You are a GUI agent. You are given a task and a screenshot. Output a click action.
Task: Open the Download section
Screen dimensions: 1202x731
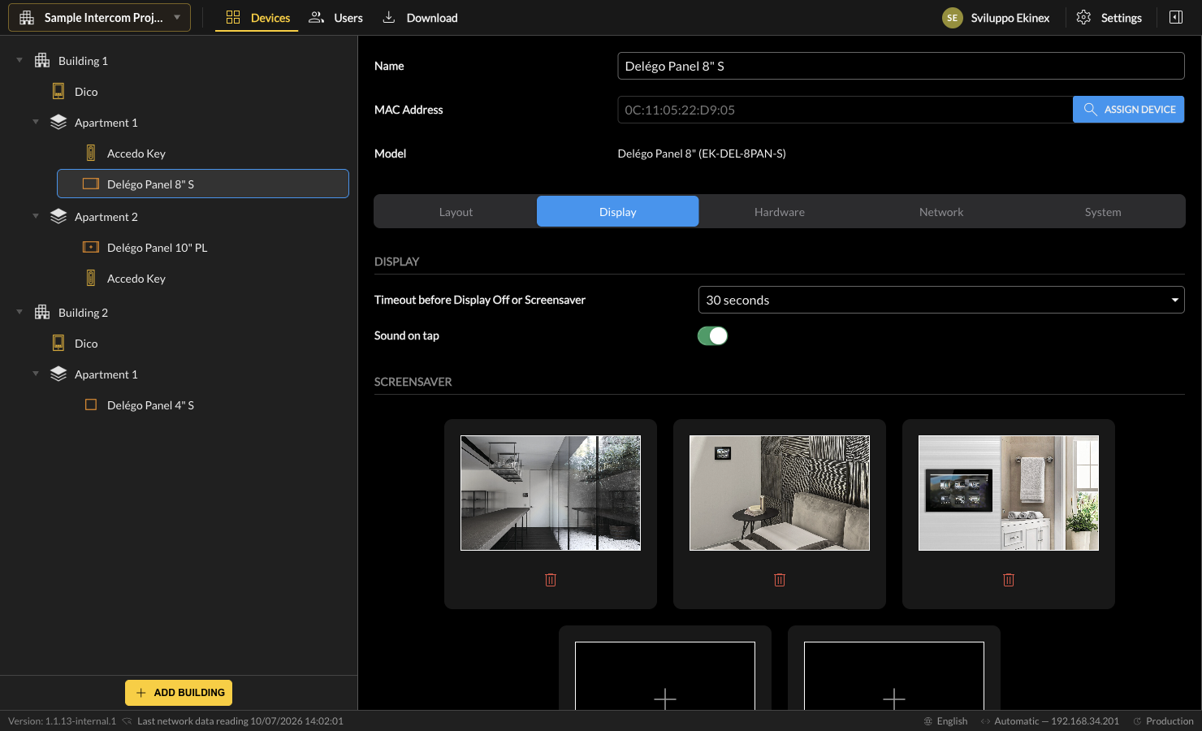(x=420, y=18)
